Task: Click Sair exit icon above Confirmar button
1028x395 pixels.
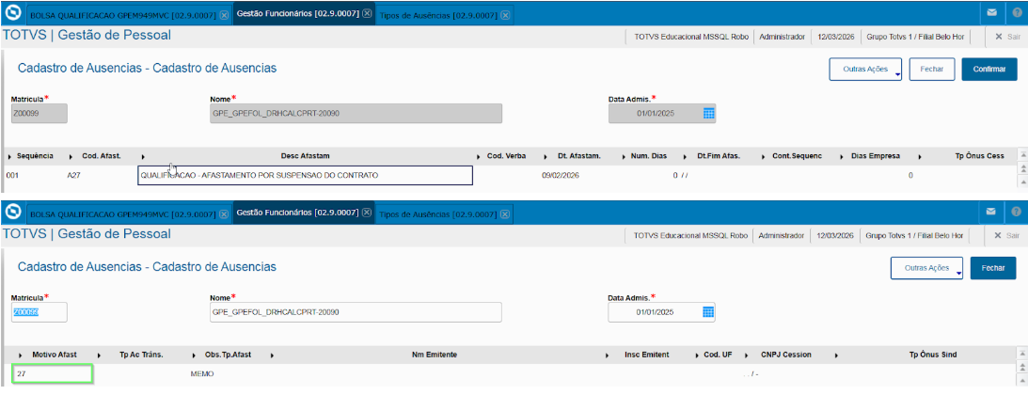Action: pyautogui.click(x=1005, y=36)
